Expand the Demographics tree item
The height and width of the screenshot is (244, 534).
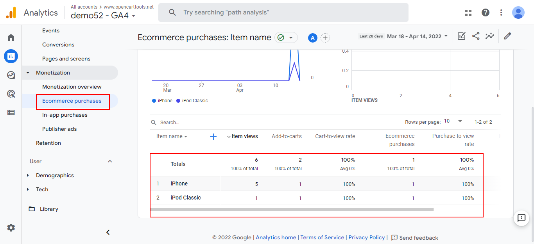pos(28,175)
